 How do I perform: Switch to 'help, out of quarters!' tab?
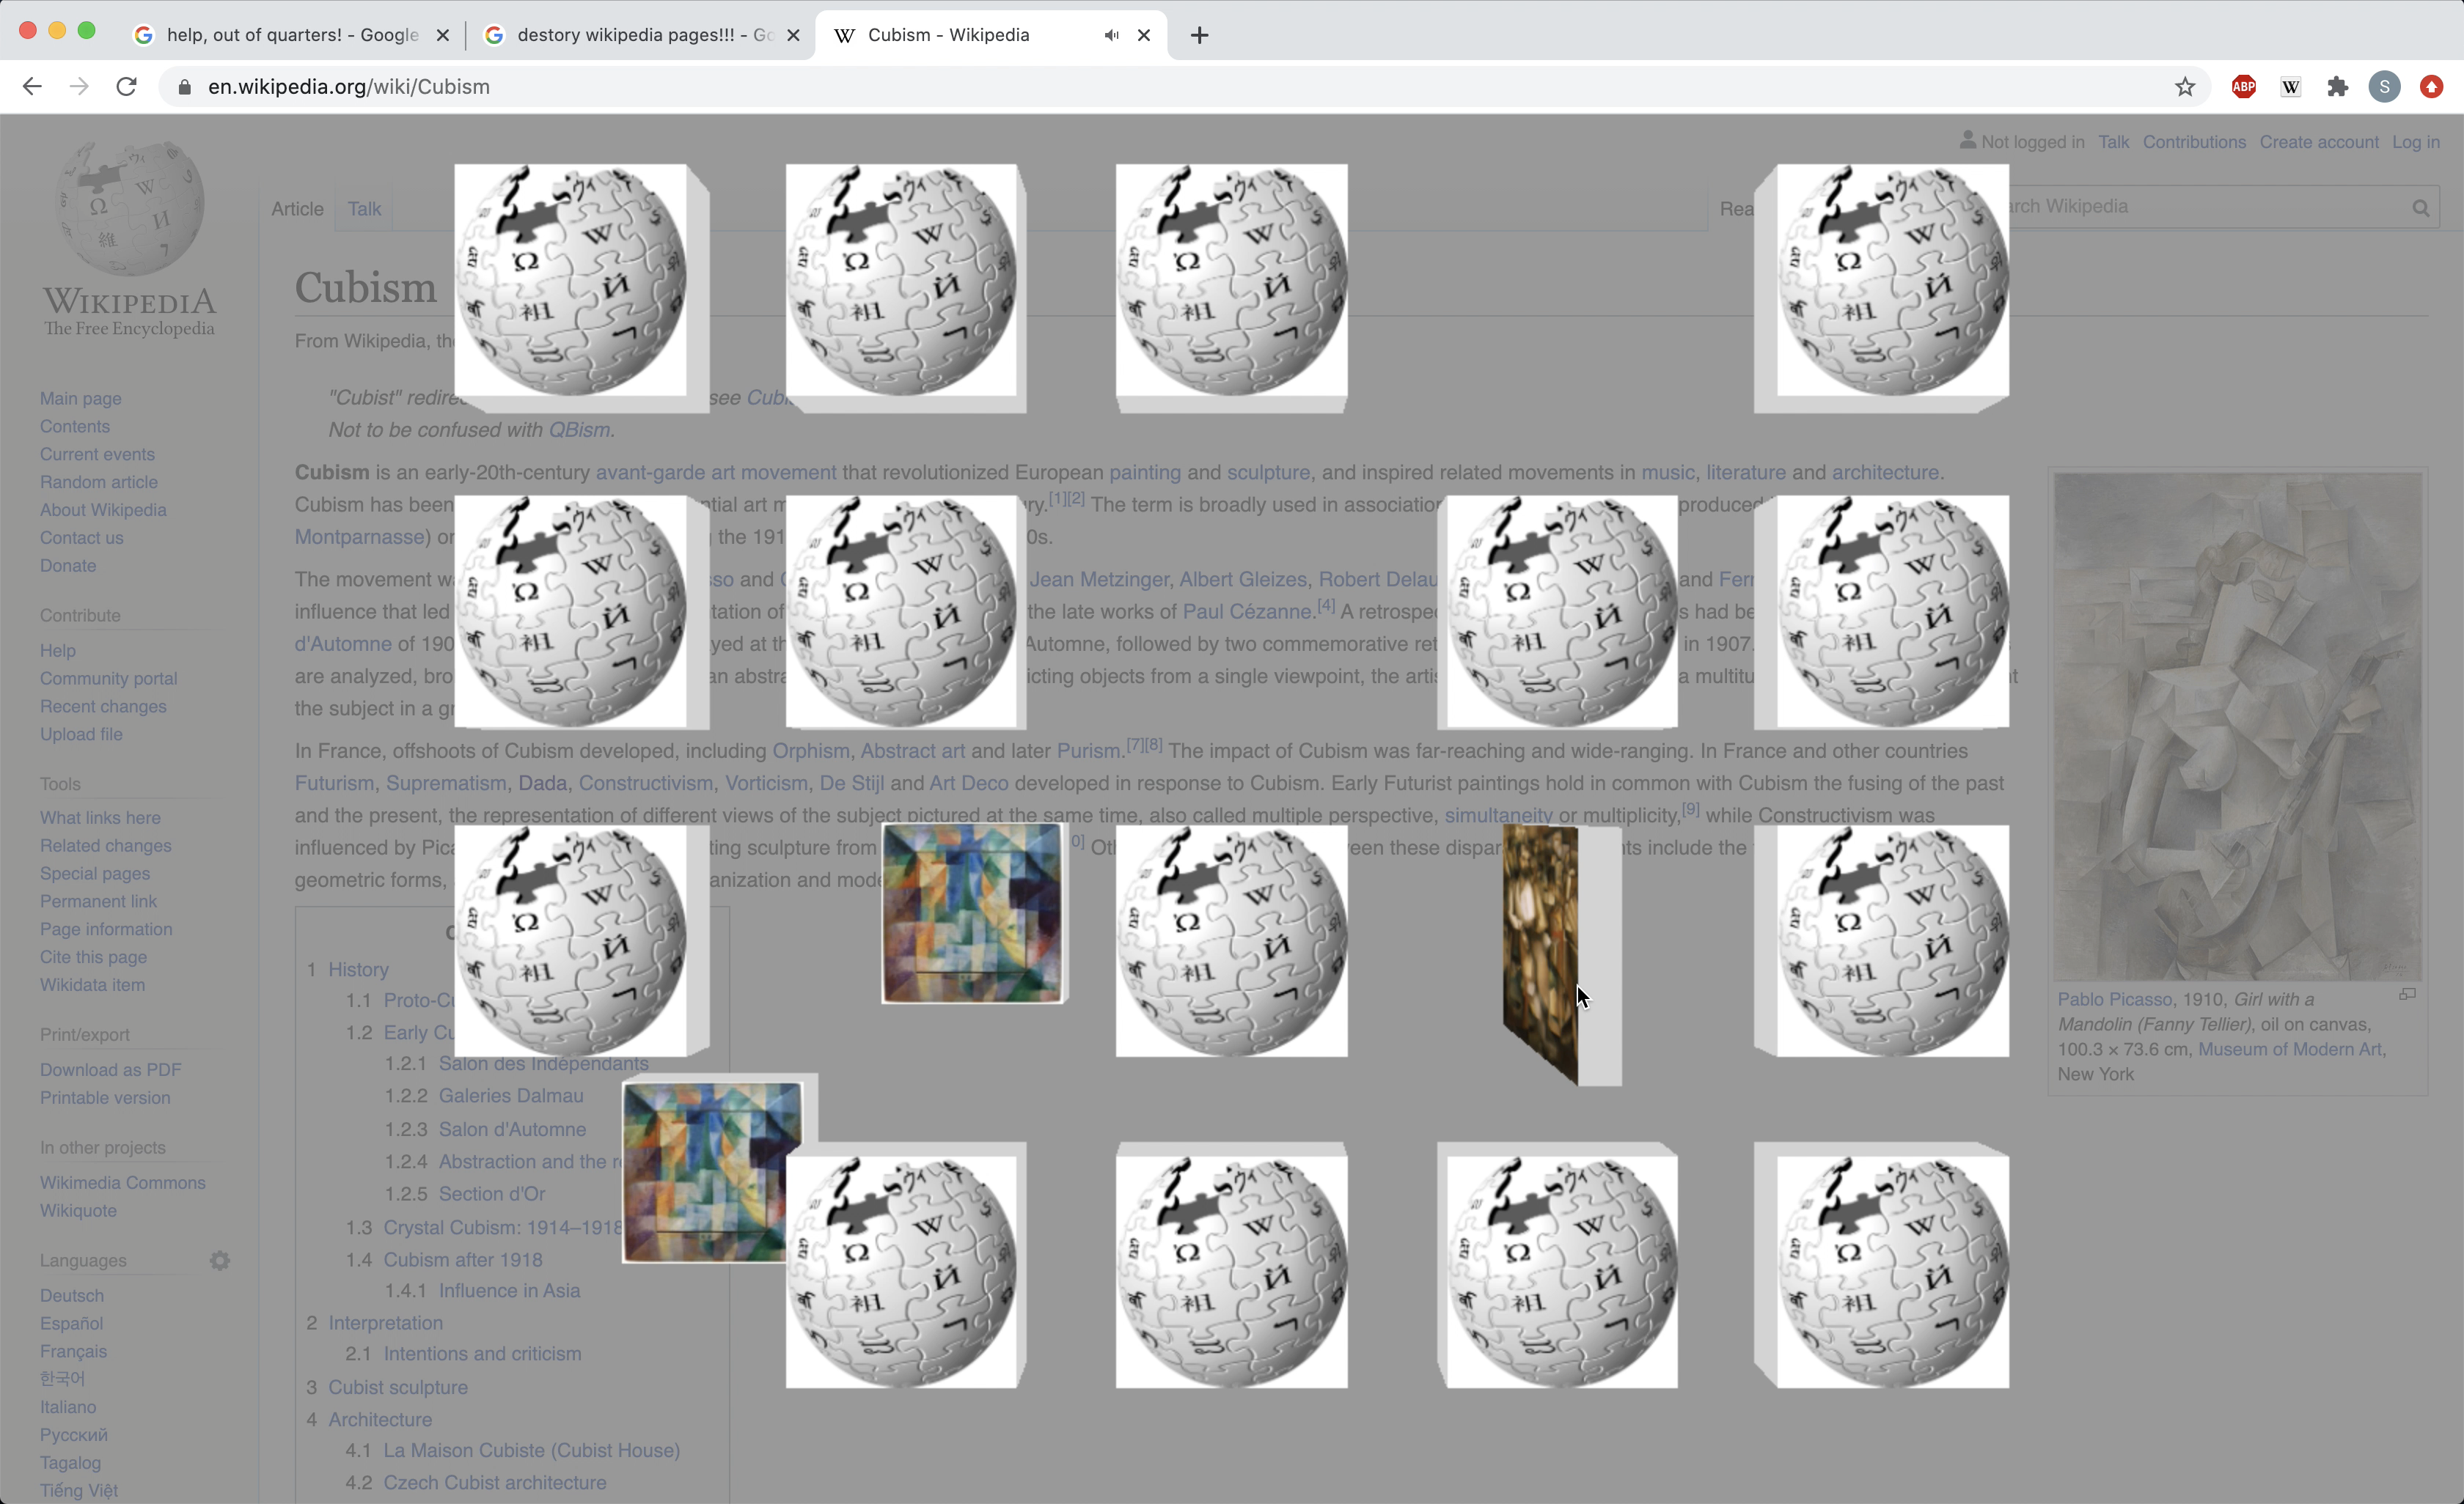coord(290,35)
